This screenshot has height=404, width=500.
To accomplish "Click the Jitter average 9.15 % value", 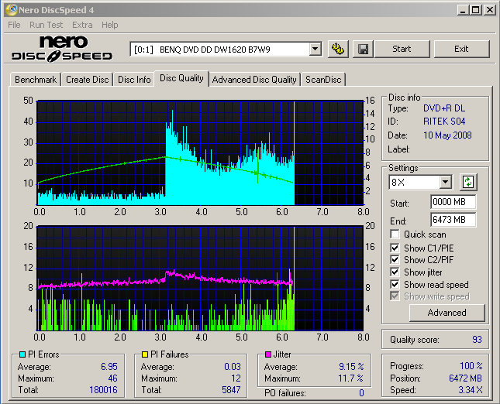I will tap(351, 367).
